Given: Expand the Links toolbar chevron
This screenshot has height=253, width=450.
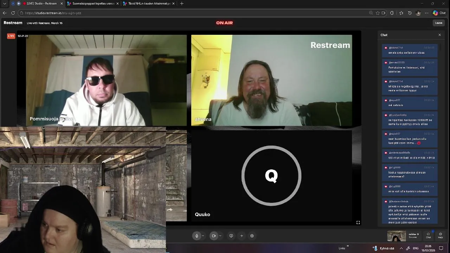Looking at the screenshot, I should (348, 246).
